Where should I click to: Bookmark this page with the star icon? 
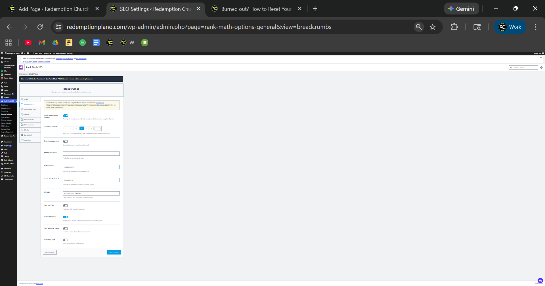click(432, 27)
